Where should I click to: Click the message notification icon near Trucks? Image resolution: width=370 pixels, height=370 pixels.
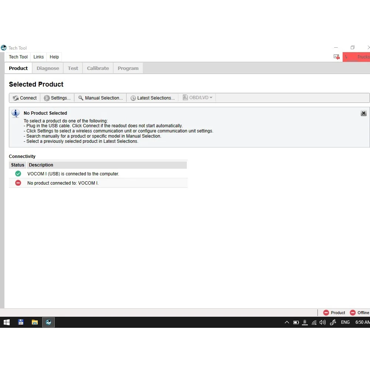(x=336, y=57)
